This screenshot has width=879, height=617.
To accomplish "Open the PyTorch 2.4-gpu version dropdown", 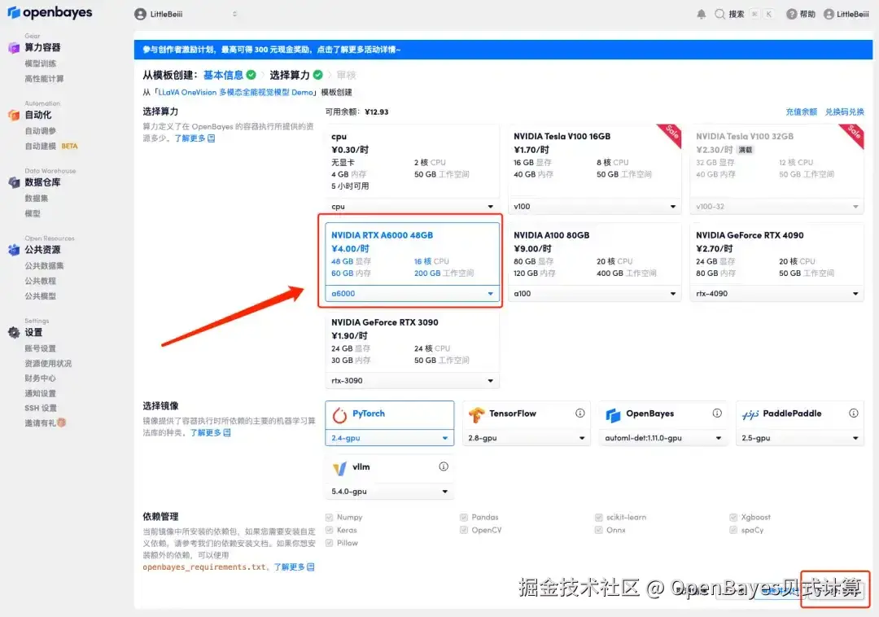I will click(390, 438).
